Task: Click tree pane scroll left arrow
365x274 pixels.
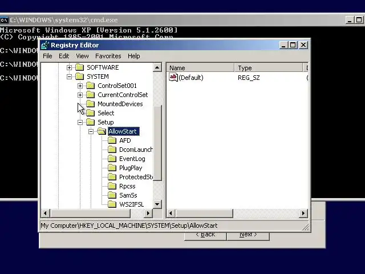Action: pyautogui.click(x=46, y=213)
